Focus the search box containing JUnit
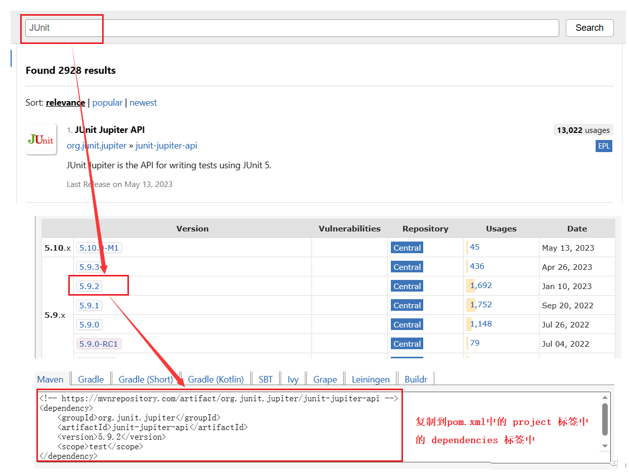Viewport: 629px width, 473px height. tap(292, 28)
